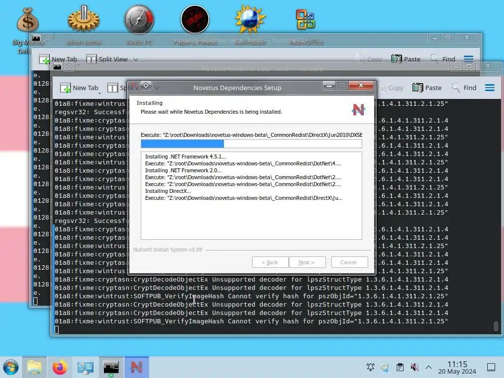Click New Tab in the back Konsole window
504x378 pixels.
pyautogui.click(x=58, y=59)
